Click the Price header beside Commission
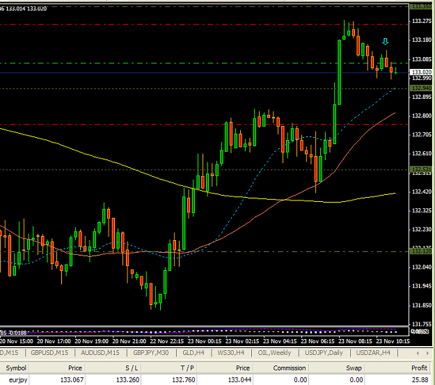The image size is (435, 385). click(x=243, y=368)
